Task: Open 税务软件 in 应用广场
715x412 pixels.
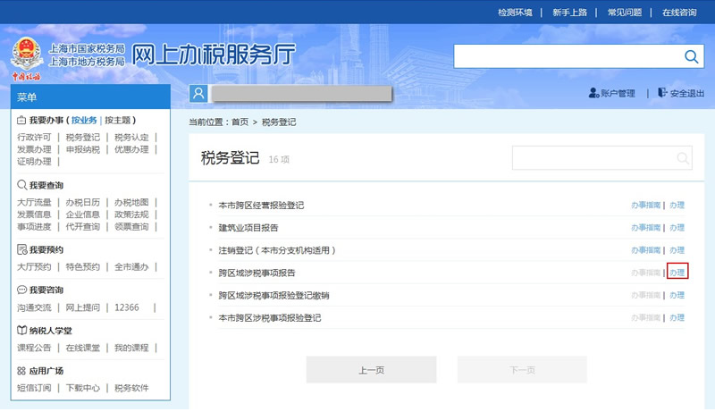Action: [x=131, y=388]
